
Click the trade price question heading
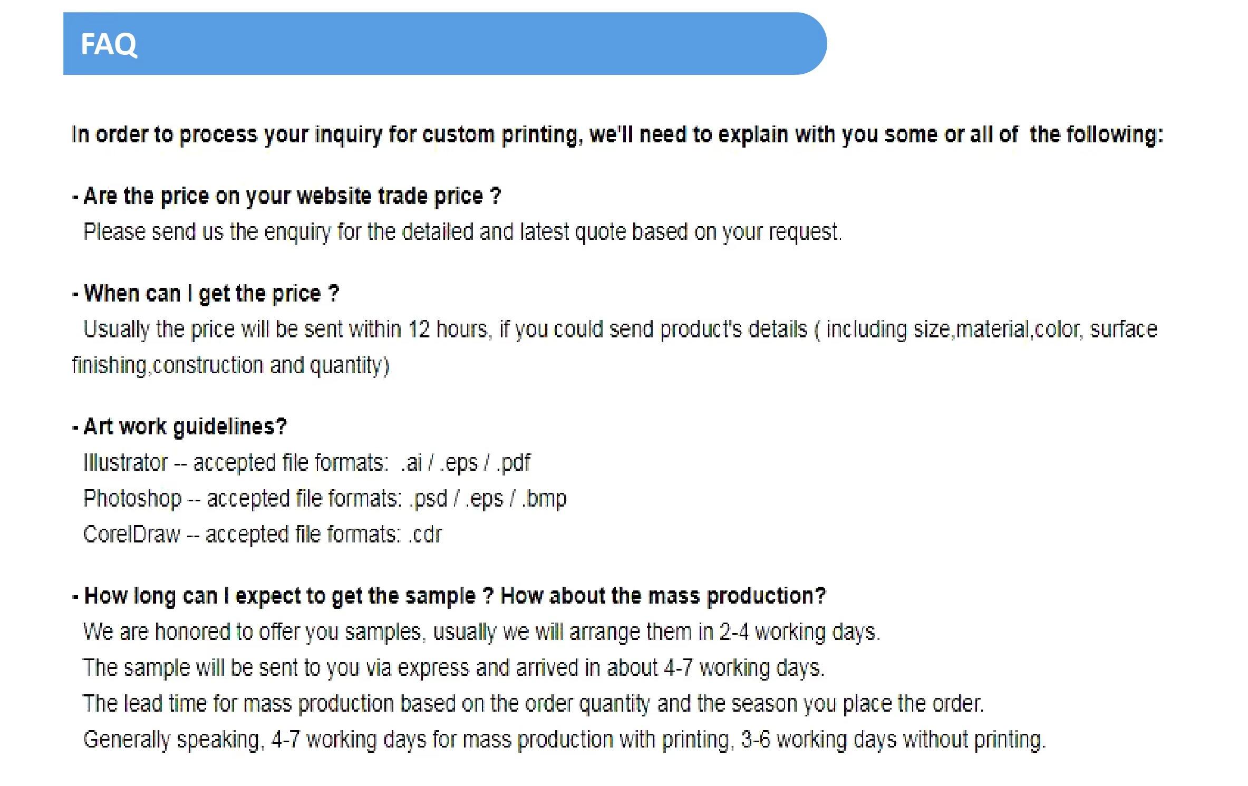click(287, 196)
